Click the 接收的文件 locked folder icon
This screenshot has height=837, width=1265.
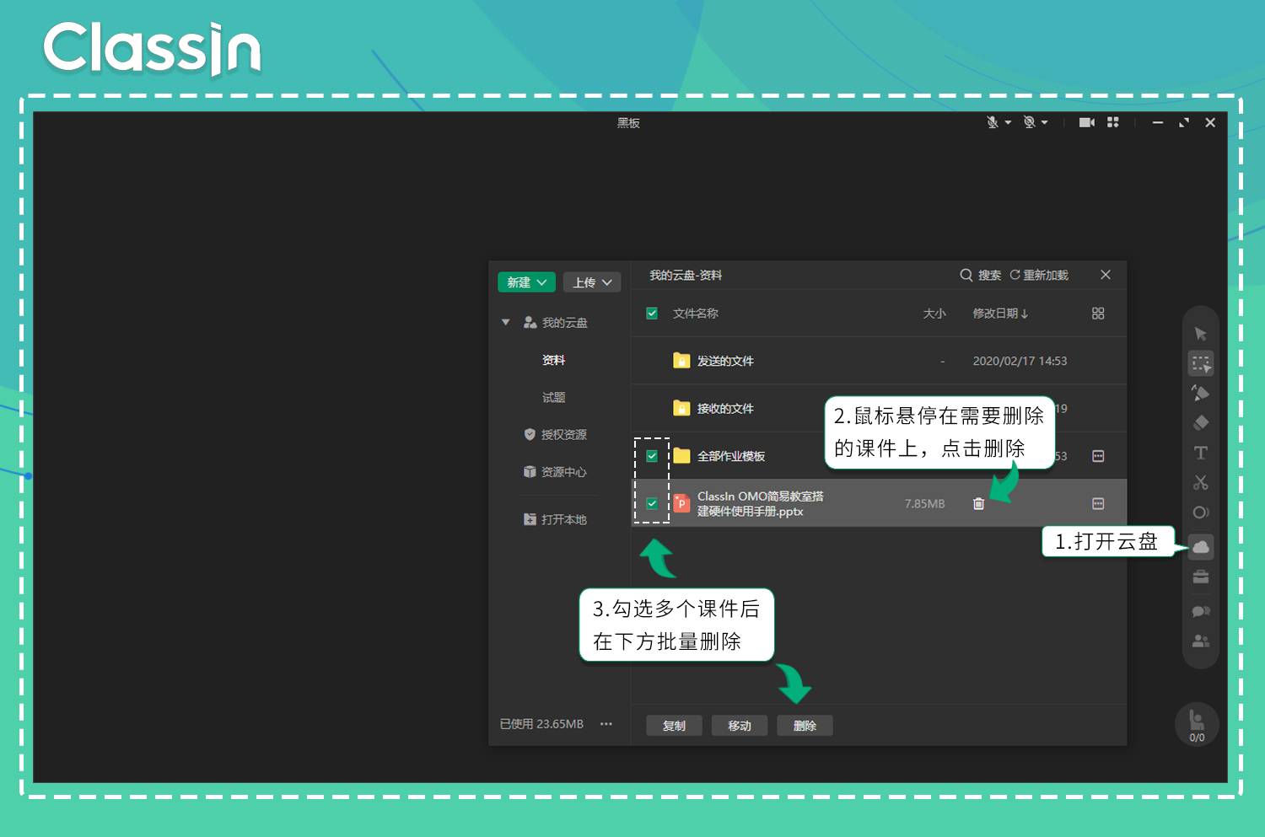pos(681,409)
